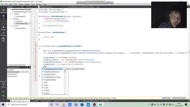Open output panes more-options arrows
This screenshot has height=107, width=190.
click(111, 101)
